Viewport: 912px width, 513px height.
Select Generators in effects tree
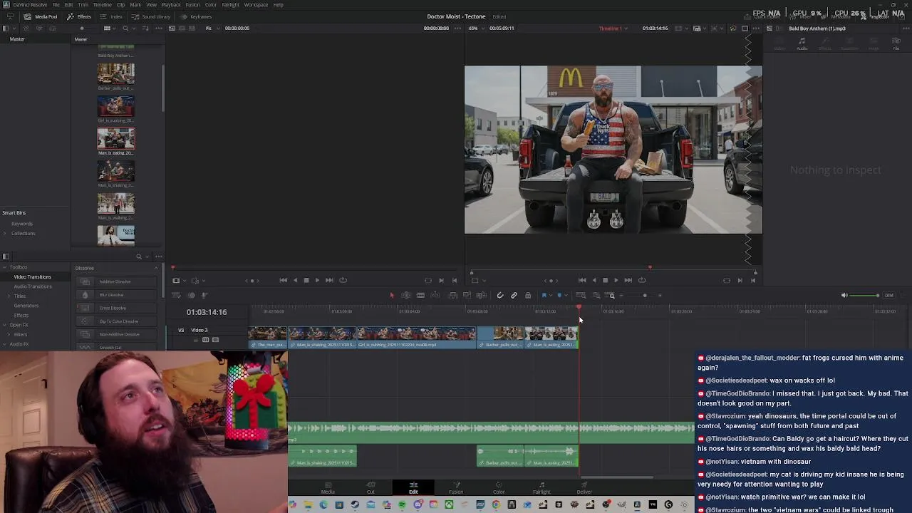point(26,306)
